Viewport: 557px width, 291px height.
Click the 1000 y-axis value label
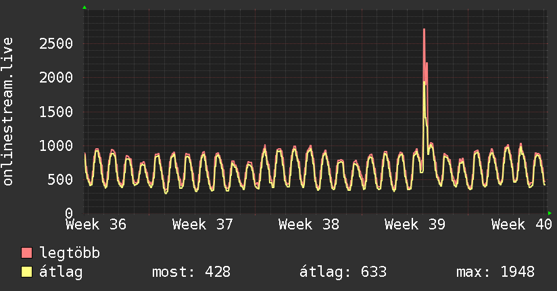click(56, 146)
